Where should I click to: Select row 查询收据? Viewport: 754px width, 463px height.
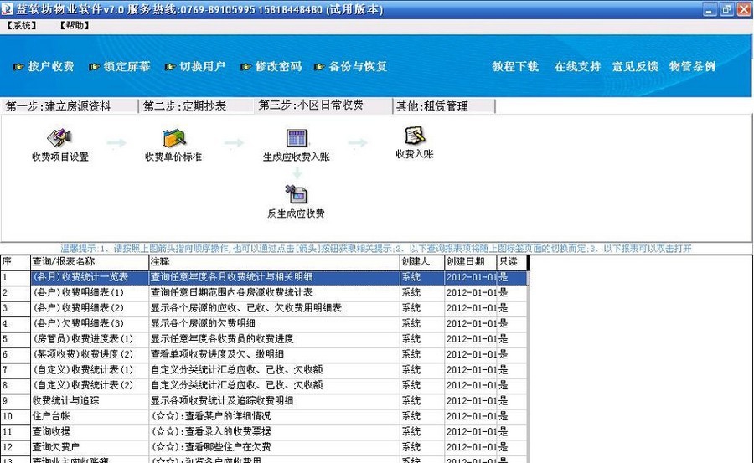click(x=264, y=431)
